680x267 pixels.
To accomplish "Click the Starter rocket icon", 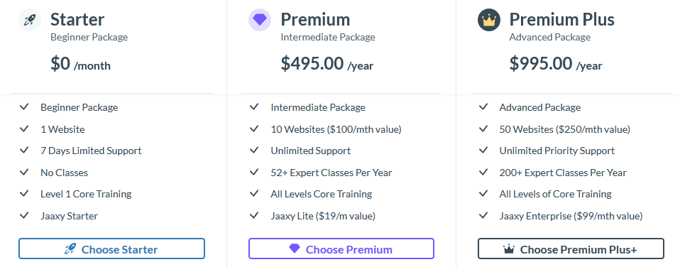I will (x=30, y=20).
